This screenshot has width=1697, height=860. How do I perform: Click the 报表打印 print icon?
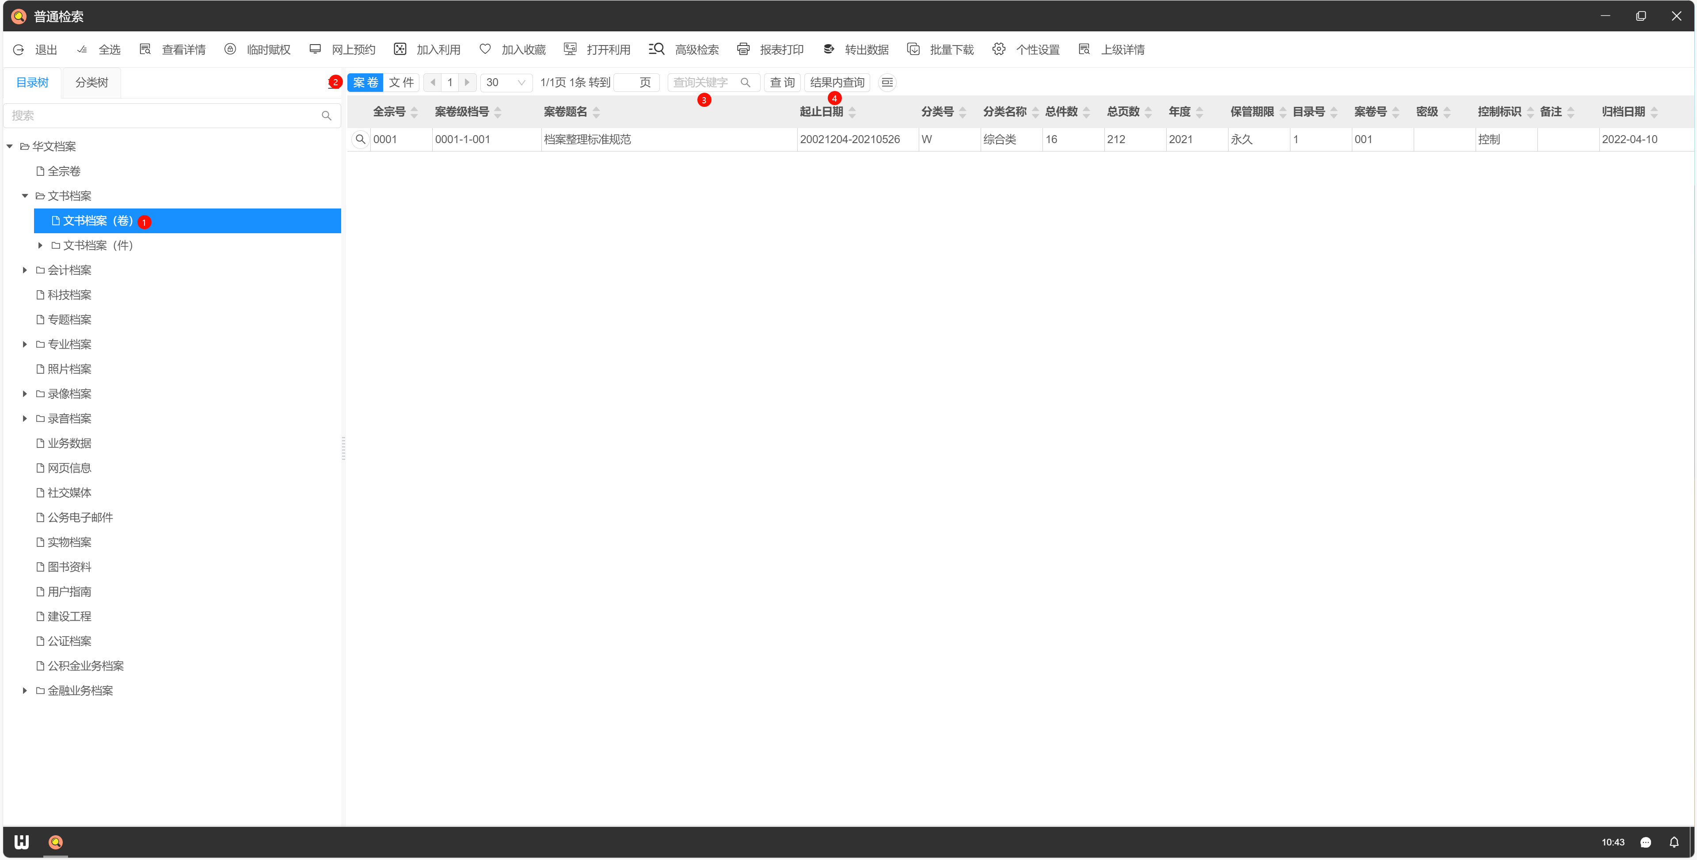743,49
